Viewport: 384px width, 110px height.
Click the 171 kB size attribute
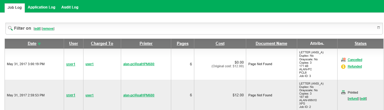tap(304, 66)
